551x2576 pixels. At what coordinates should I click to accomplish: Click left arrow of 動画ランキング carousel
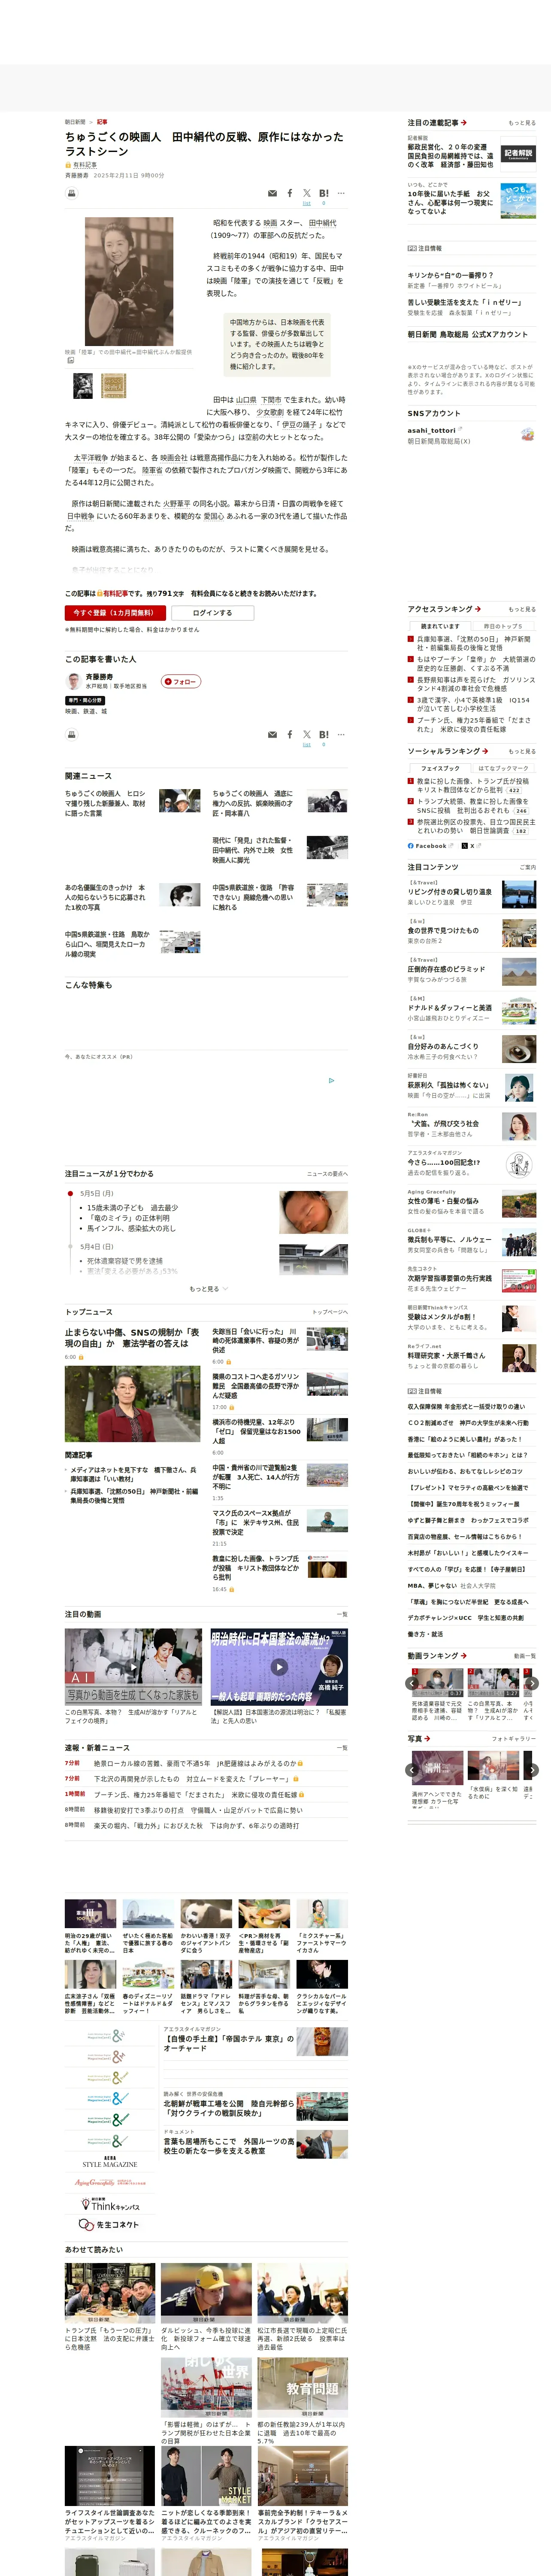[412, 1683]
